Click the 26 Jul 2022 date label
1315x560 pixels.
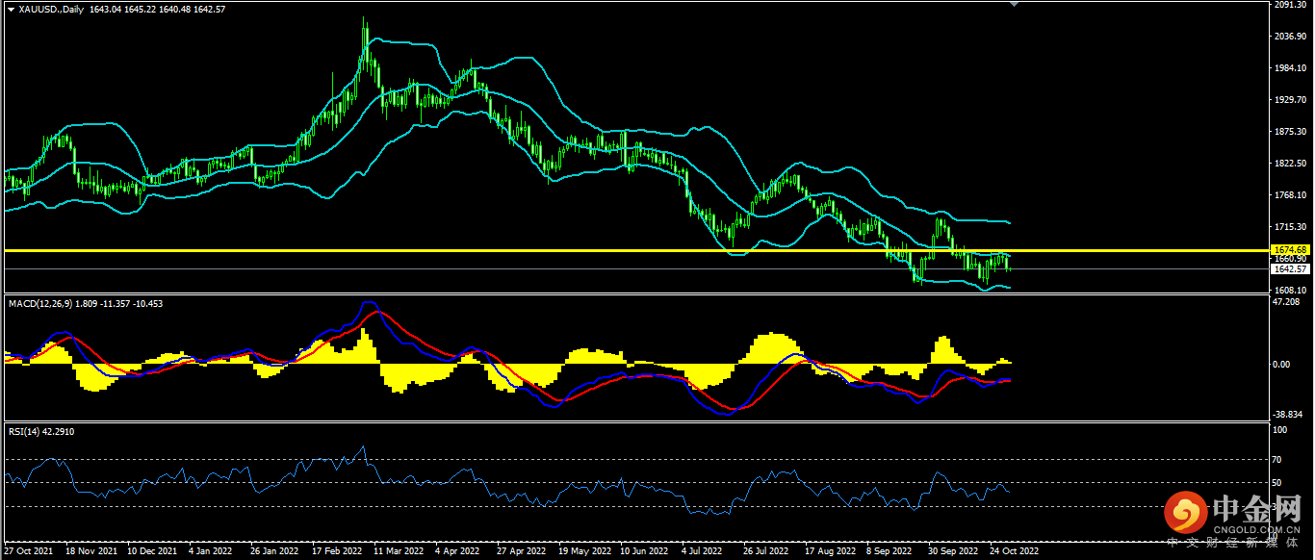point(766,552)
